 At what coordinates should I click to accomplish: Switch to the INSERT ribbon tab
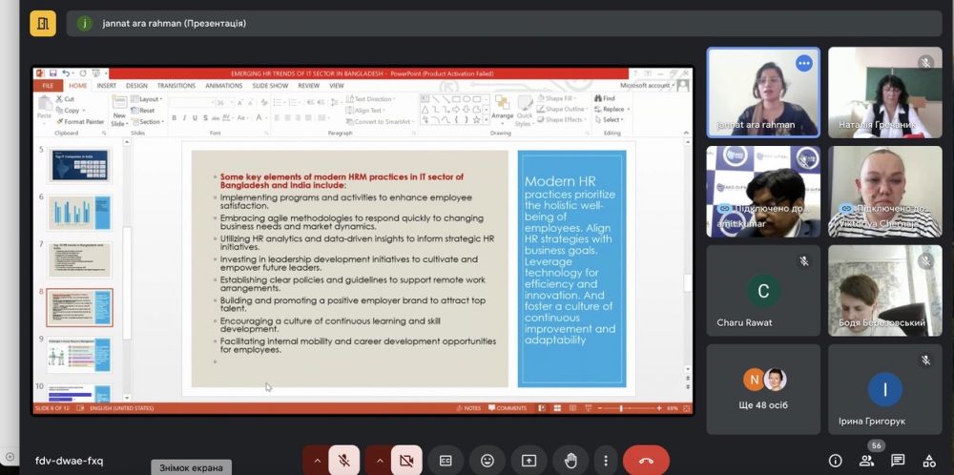[107, 86]
